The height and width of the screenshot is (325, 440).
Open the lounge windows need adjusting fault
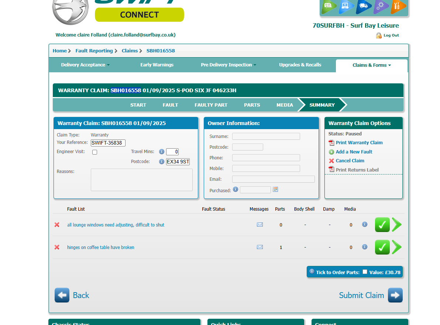click(116, 225)
